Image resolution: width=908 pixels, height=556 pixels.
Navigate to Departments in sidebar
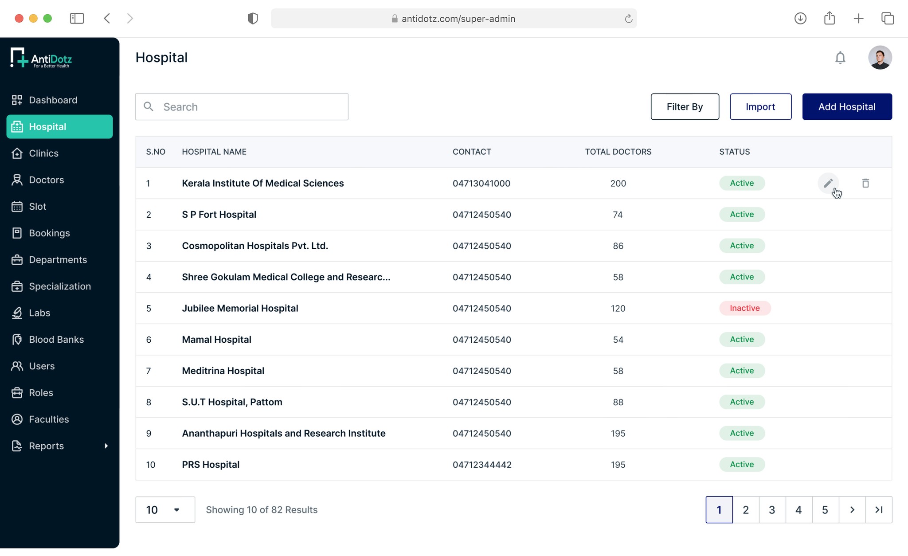[58, 260]
